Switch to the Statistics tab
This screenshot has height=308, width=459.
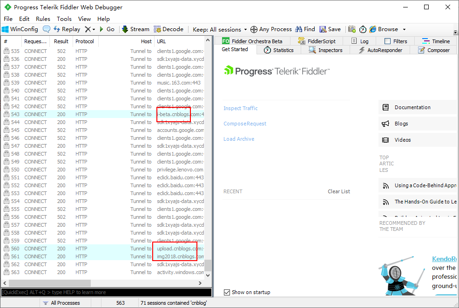(279, 50)
